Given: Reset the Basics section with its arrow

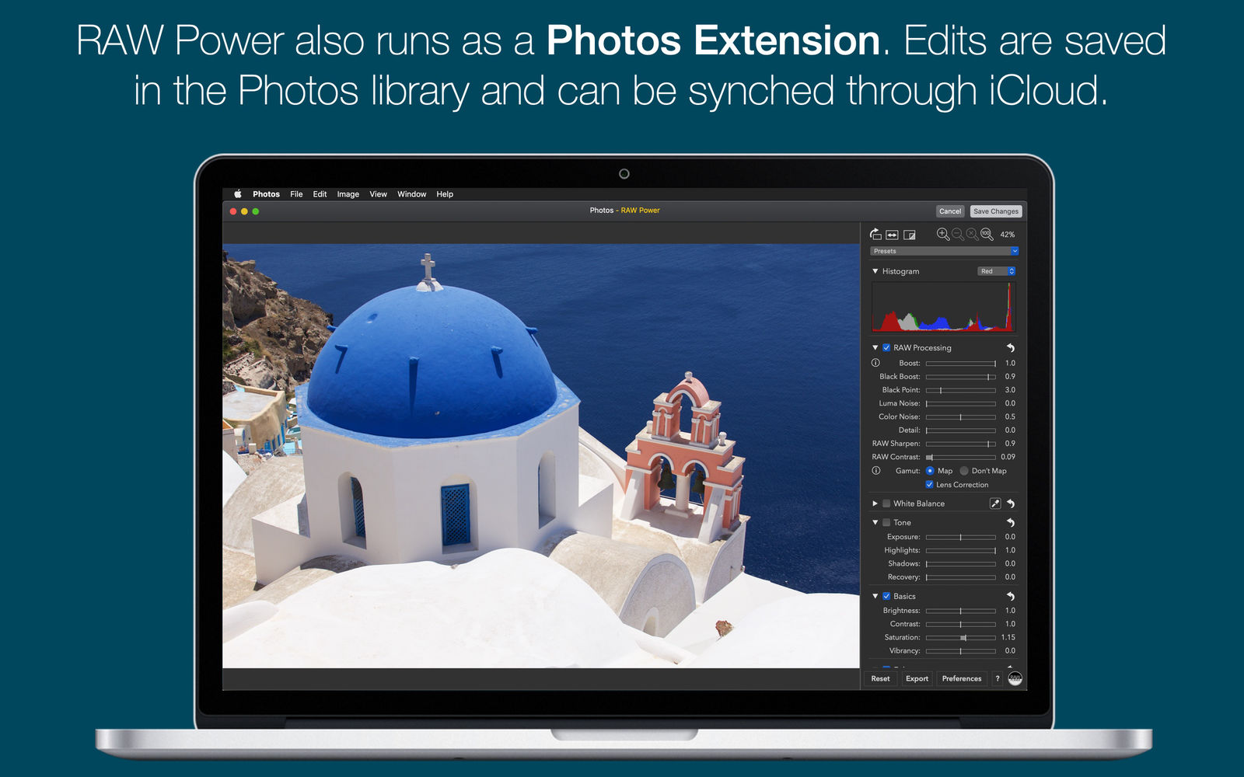Looking at the screenshot, I should tap(1011, 596).
